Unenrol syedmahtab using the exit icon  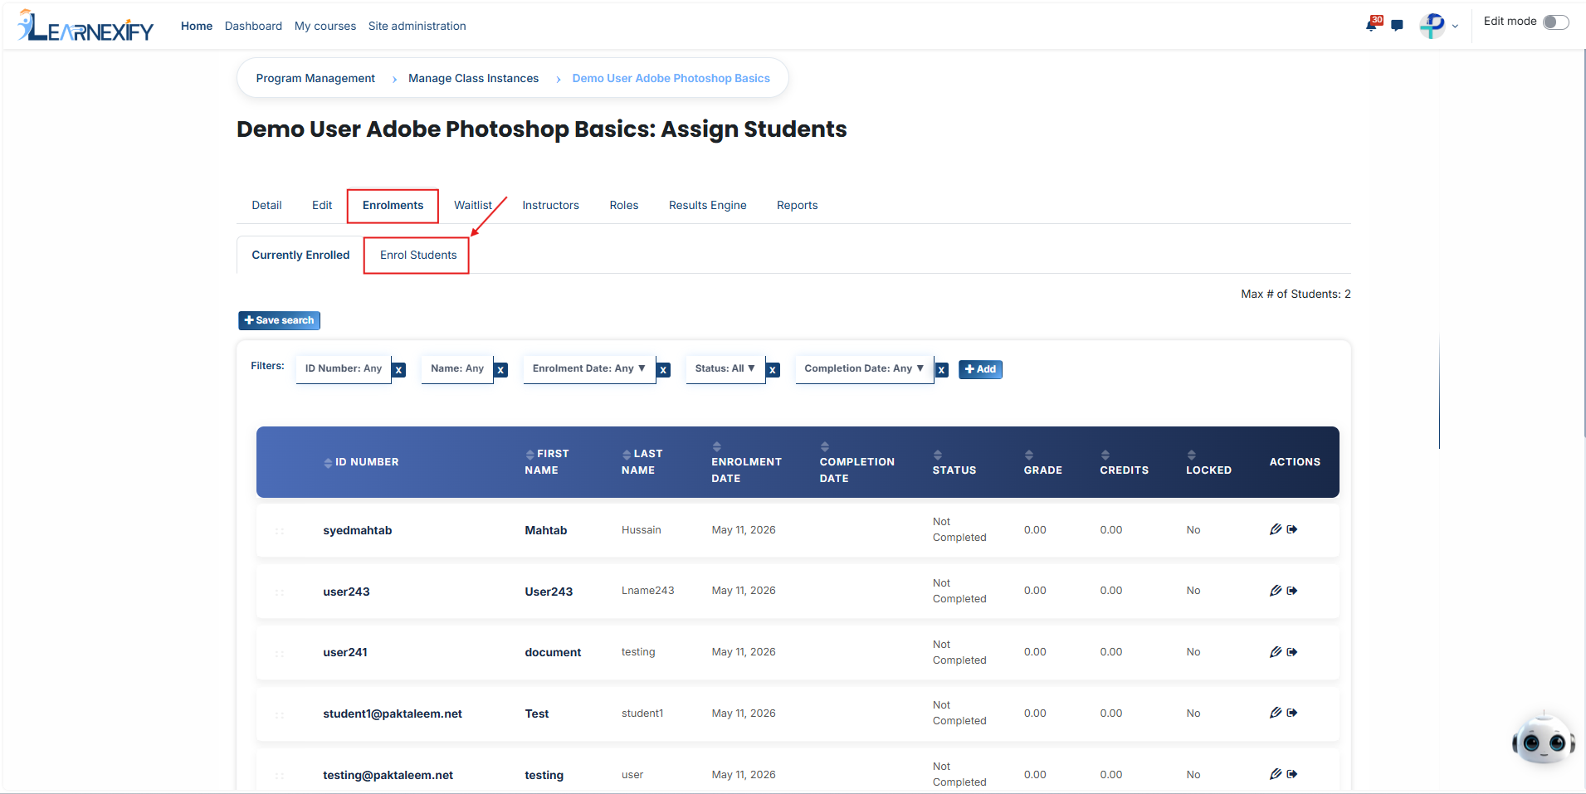(x=1292, y=529)
